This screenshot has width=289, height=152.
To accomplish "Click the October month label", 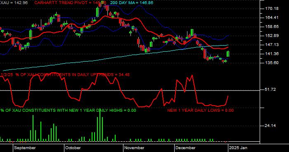I will [x=73, y=148].
